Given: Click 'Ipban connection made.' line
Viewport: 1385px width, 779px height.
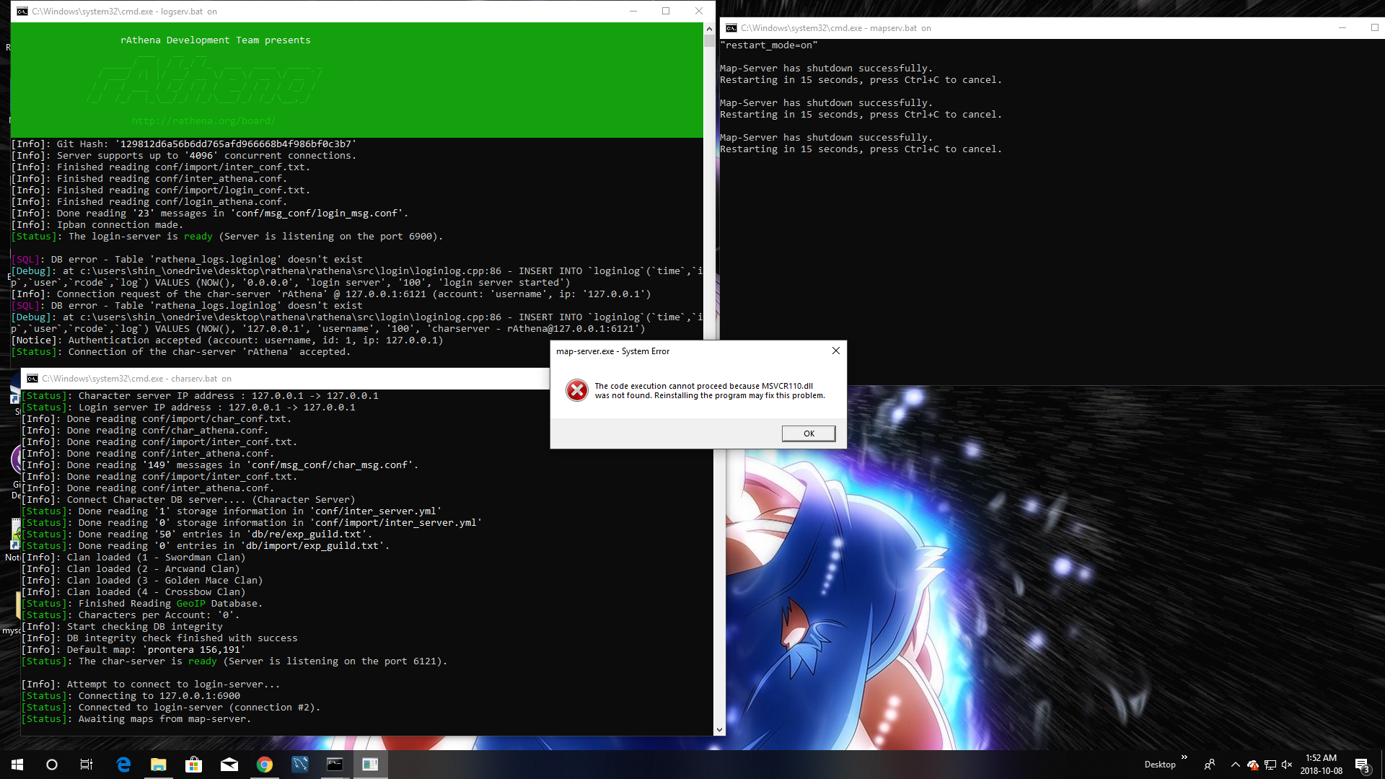Looking at the screenshot, I should click(x=98, y=225).
